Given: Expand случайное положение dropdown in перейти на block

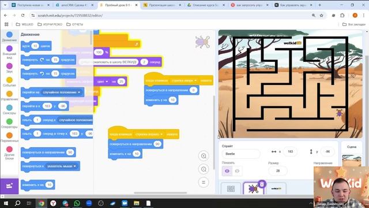Looking at the screenshot, I should 62,92.
